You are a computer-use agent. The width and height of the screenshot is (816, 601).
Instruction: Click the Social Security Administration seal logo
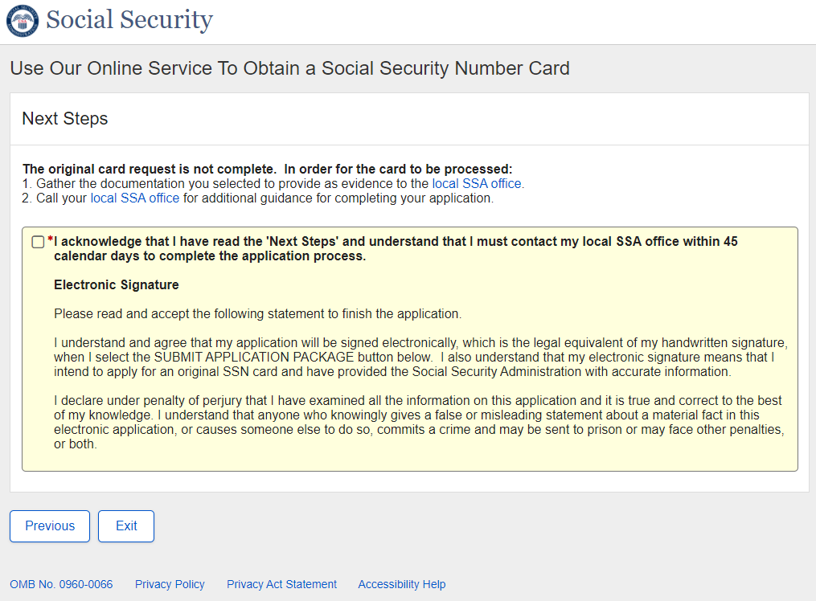(22, 21)
